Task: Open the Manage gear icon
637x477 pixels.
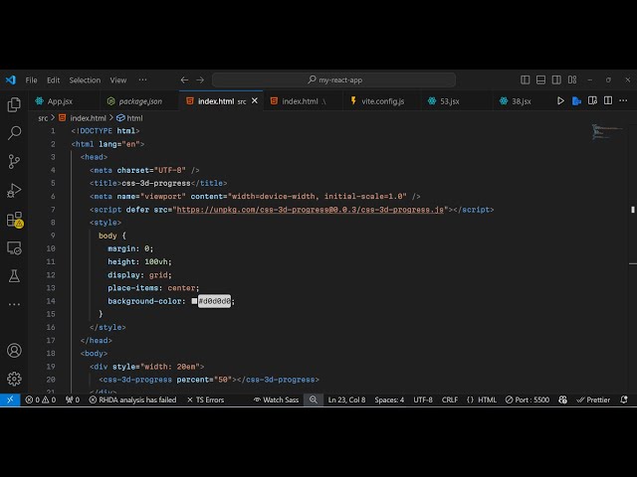Action: click(x=14, y=379)
